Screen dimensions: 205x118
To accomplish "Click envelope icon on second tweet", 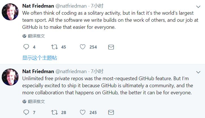I will point(111,112).
